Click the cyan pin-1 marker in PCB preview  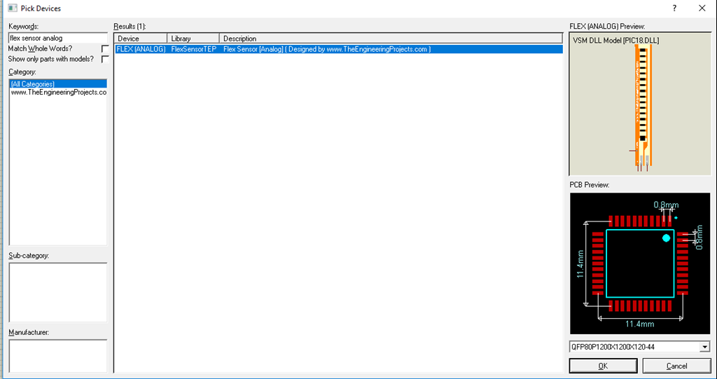[x=666, y=238]
